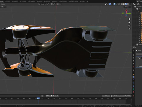The image size is (142, 107).
Task: Open the World properties tab
Action: click(x=133, y=67)
